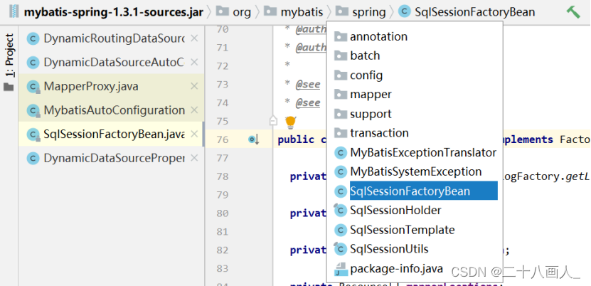Click the green hammer build icon
Screen dimensions: 591x286
point(573,12)
